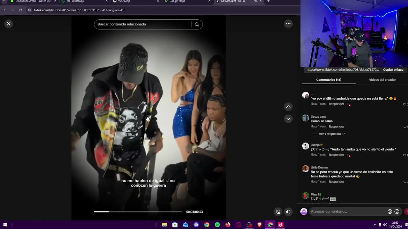This screenshot has height=229, width=408.
Task: Click 'Buscar contenido relacionado' search field
Action: pos(143,24)
